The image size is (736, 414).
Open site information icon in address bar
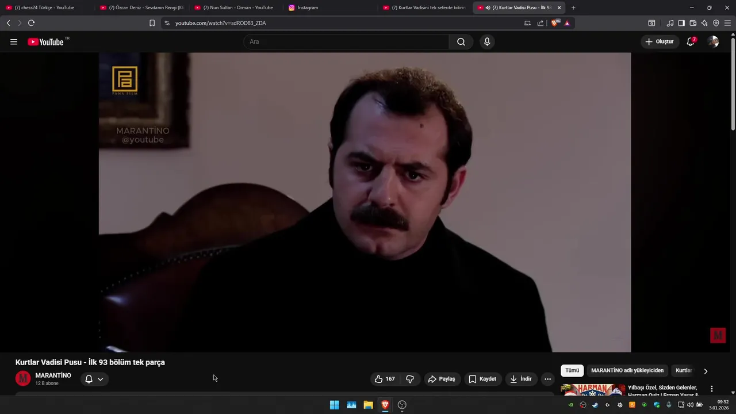(x=167, y=23)
